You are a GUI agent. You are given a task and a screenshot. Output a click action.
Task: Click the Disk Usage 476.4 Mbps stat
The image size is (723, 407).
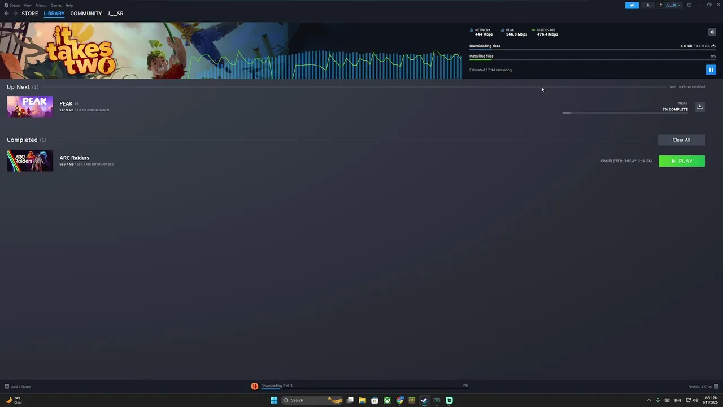(545, 32)
